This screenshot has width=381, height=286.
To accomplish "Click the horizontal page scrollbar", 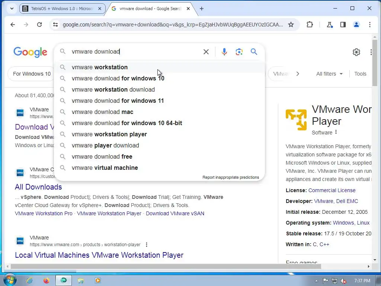I will 166,267.
